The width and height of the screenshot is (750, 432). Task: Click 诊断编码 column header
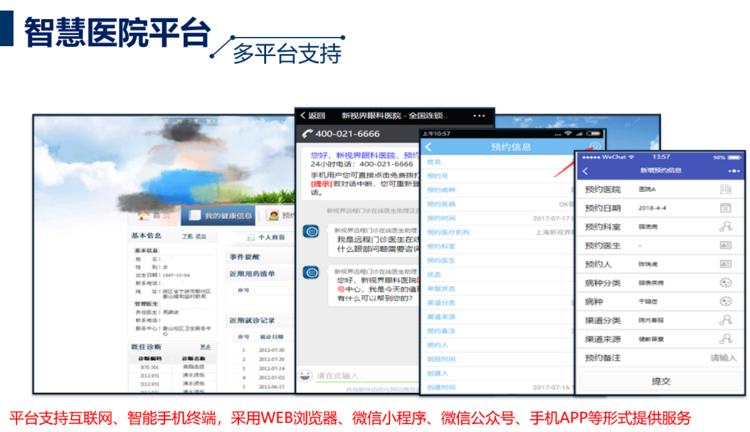tap(149, 359)
